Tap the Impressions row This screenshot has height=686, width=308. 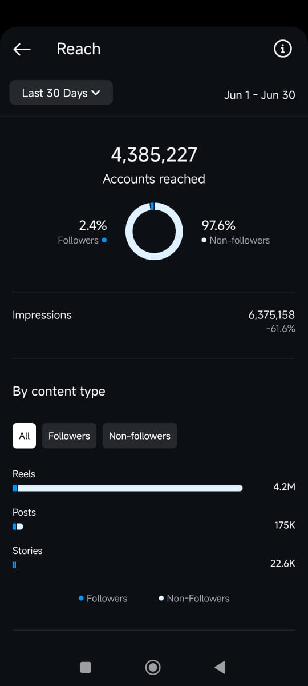tap(154, 322)
